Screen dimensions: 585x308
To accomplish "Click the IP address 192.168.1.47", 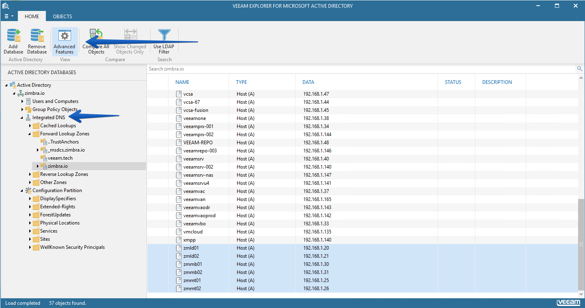I will 316,94.
